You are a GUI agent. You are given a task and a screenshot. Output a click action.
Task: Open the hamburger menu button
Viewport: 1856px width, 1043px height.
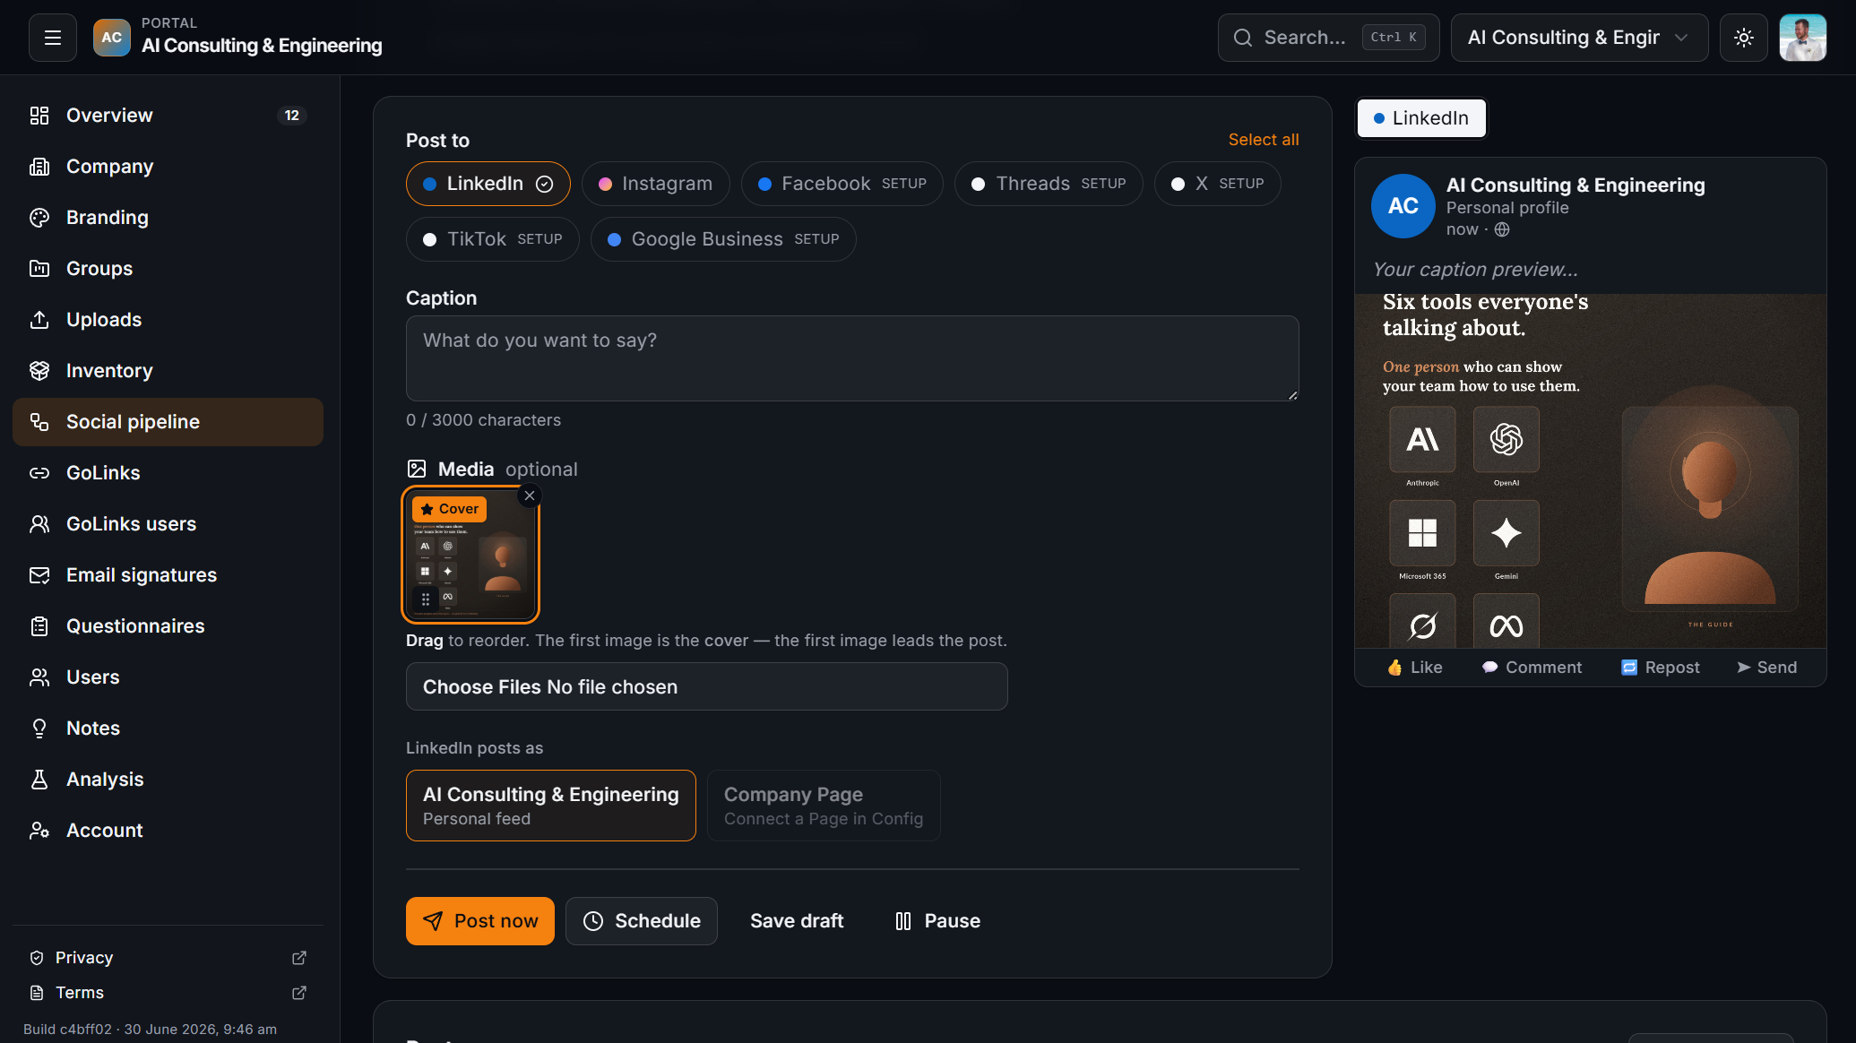point(53,38)
